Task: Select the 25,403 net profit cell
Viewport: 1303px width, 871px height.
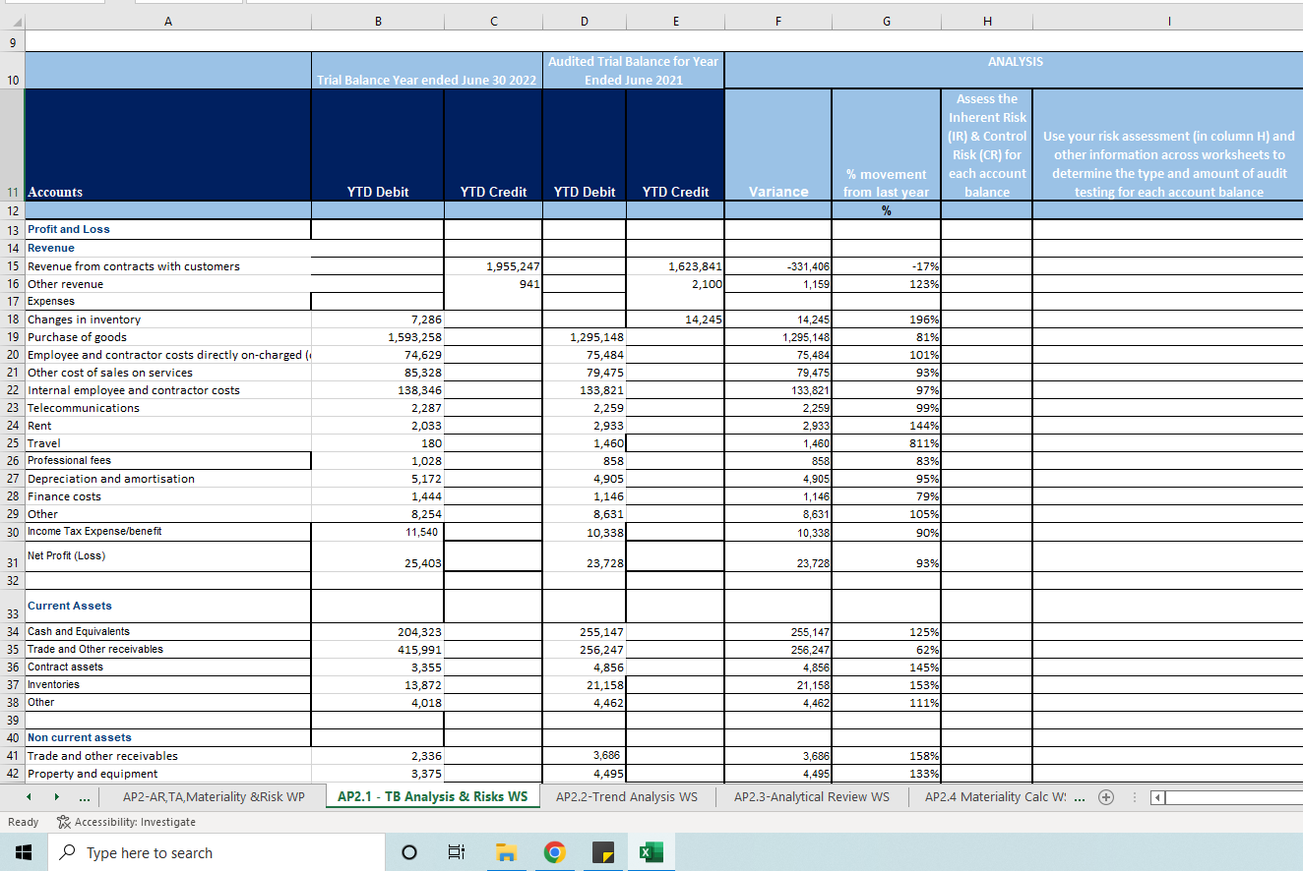Action: [x=377, y=556]
